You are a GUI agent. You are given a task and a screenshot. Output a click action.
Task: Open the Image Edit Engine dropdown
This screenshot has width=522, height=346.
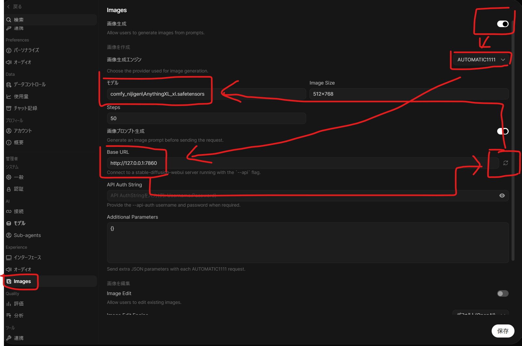(x=481, y=313)
